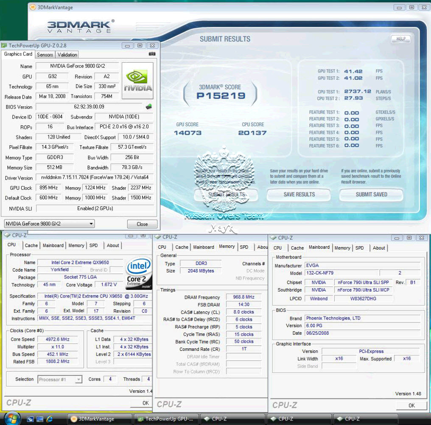Screen dimensions: 431x425
Task: Open About tab in CPU-Z EVGA mainboard window
Action: (379, 248)
